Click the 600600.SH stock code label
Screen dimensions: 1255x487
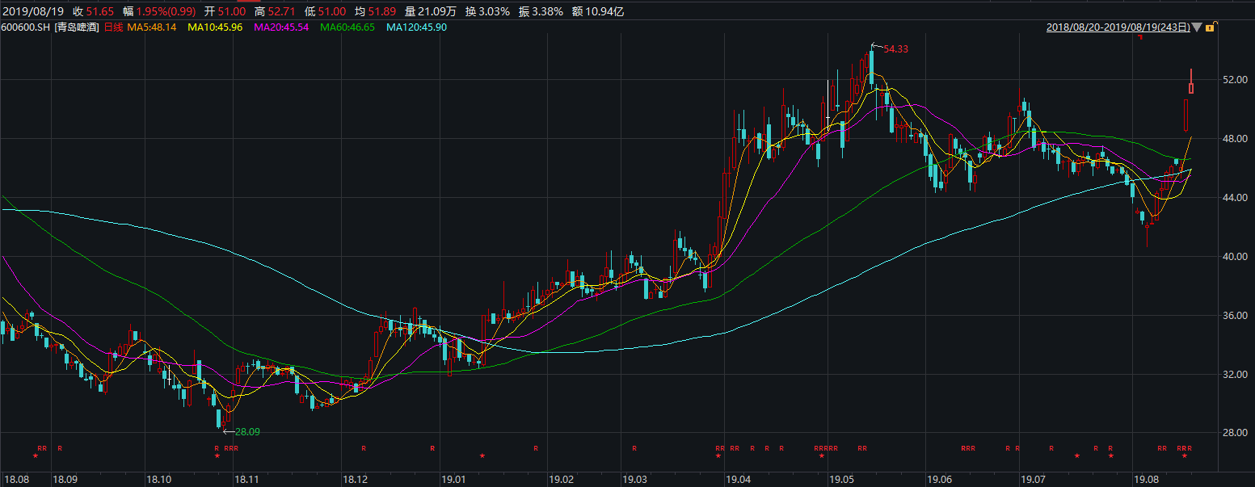(26, 27)
